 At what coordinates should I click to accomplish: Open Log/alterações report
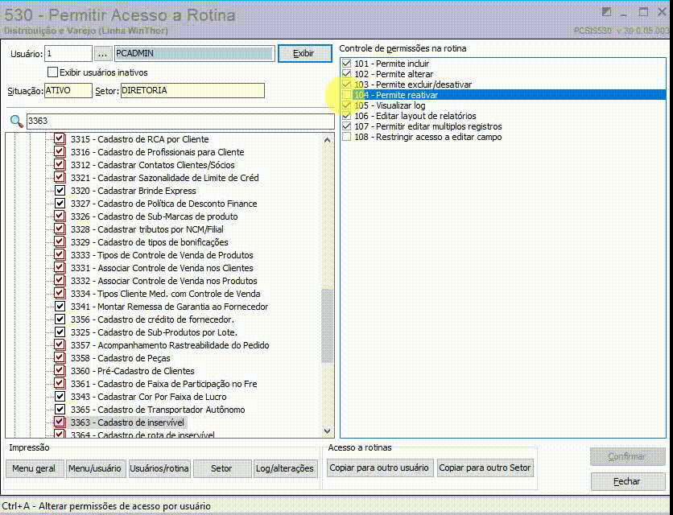[x=284, y=468]
